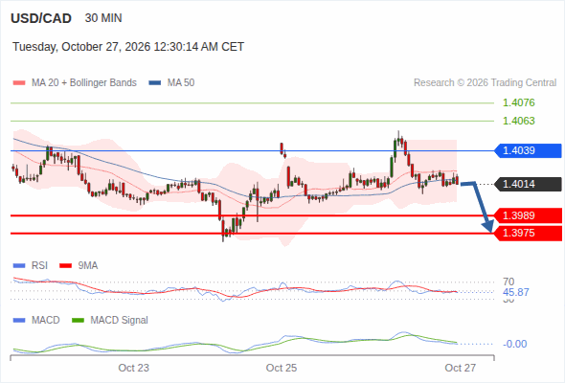Click the red 1.3975 support price tag

[x=528, y=233]
